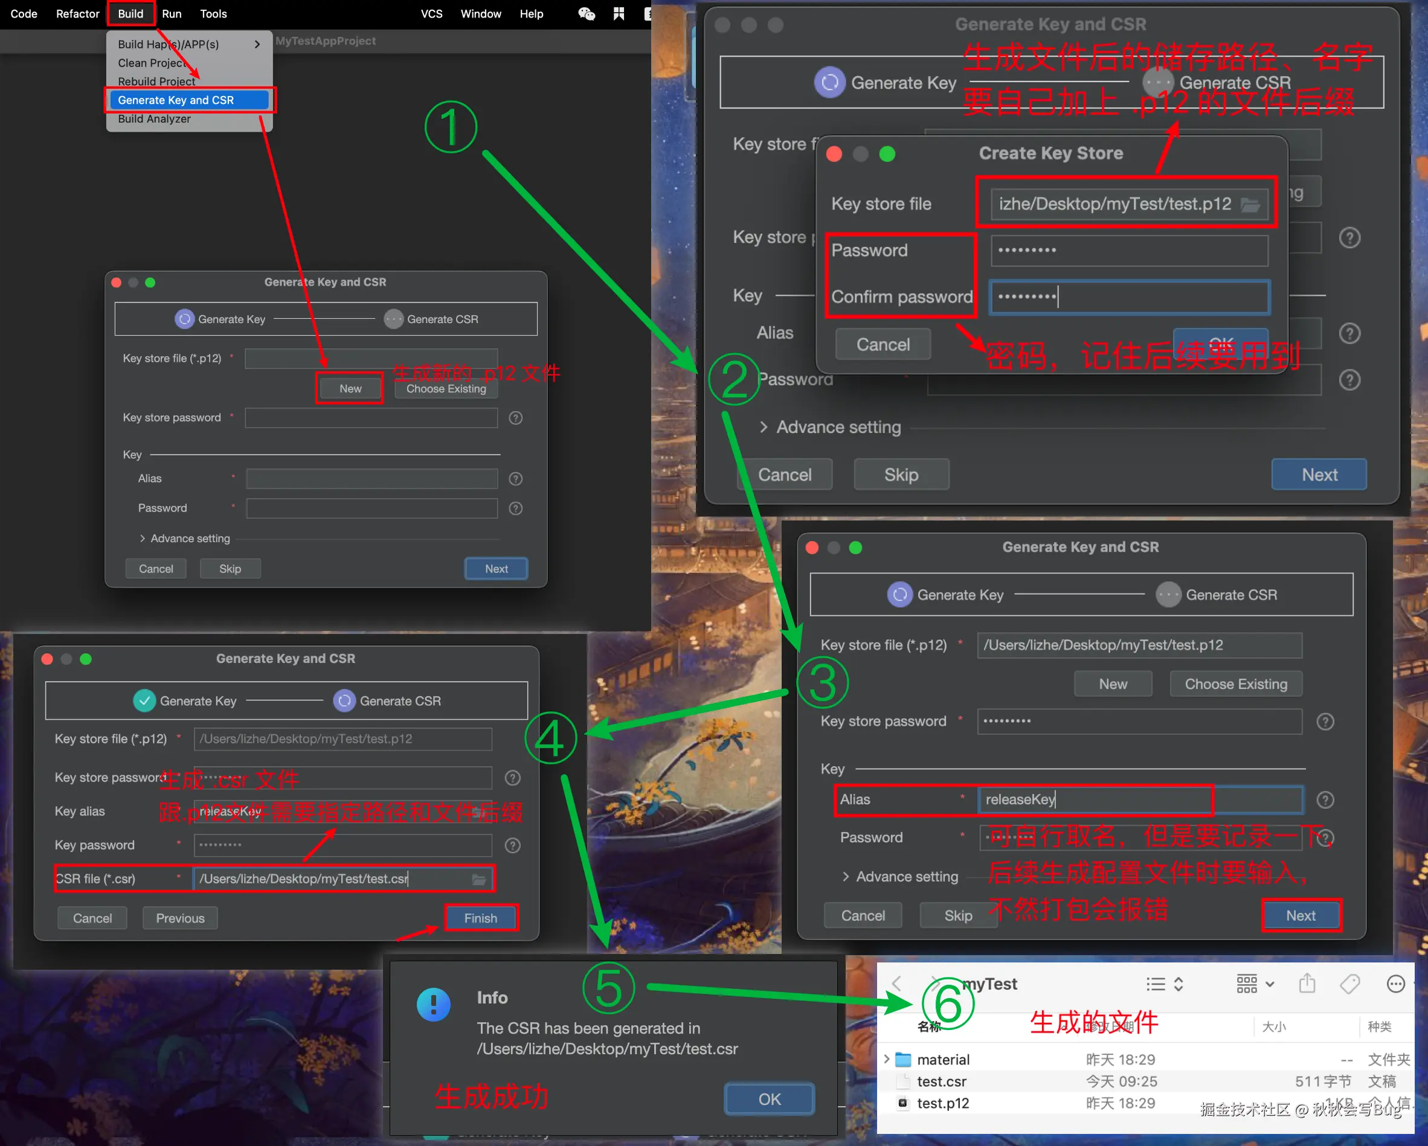Click the New key store button outlined in red
The height and width of the screenshot is (1146, 1428).
pyautogui.click(x=350, y=389)
